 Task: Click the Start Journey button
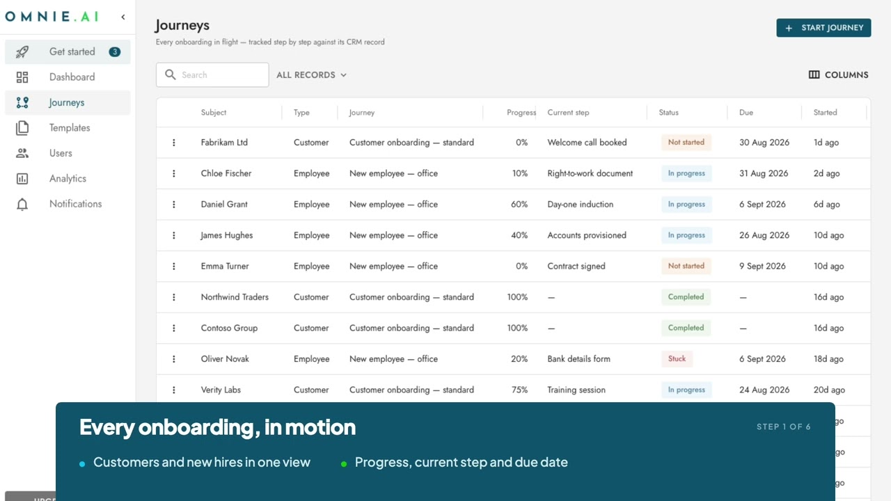823,28
